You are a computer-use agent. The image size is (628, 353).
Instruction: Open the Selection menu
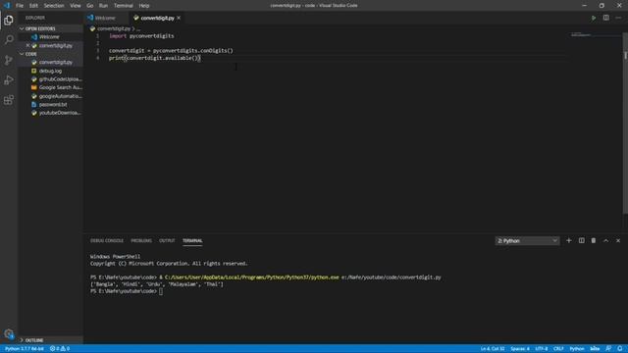(x=54, y=6)
